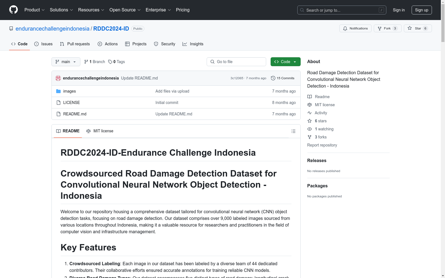Screen dimensions: 445x278
Task: Click the repository icon beside owner name
Action: 11,29
